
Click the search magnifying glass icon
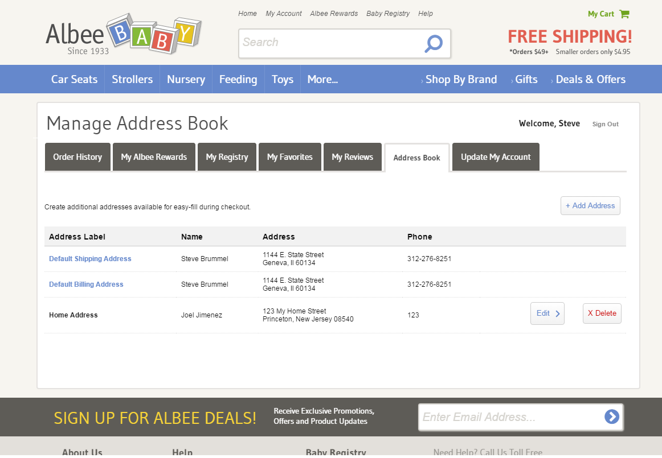point(434,43)
